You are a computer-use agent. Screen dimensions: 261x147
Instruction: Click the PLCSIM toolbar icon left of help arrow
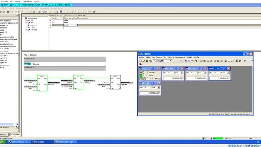tap(192, 61)
